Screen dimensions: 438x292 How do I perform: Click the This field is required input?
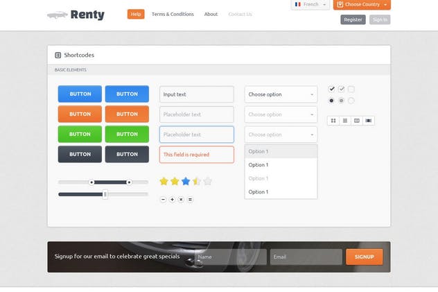197,155
